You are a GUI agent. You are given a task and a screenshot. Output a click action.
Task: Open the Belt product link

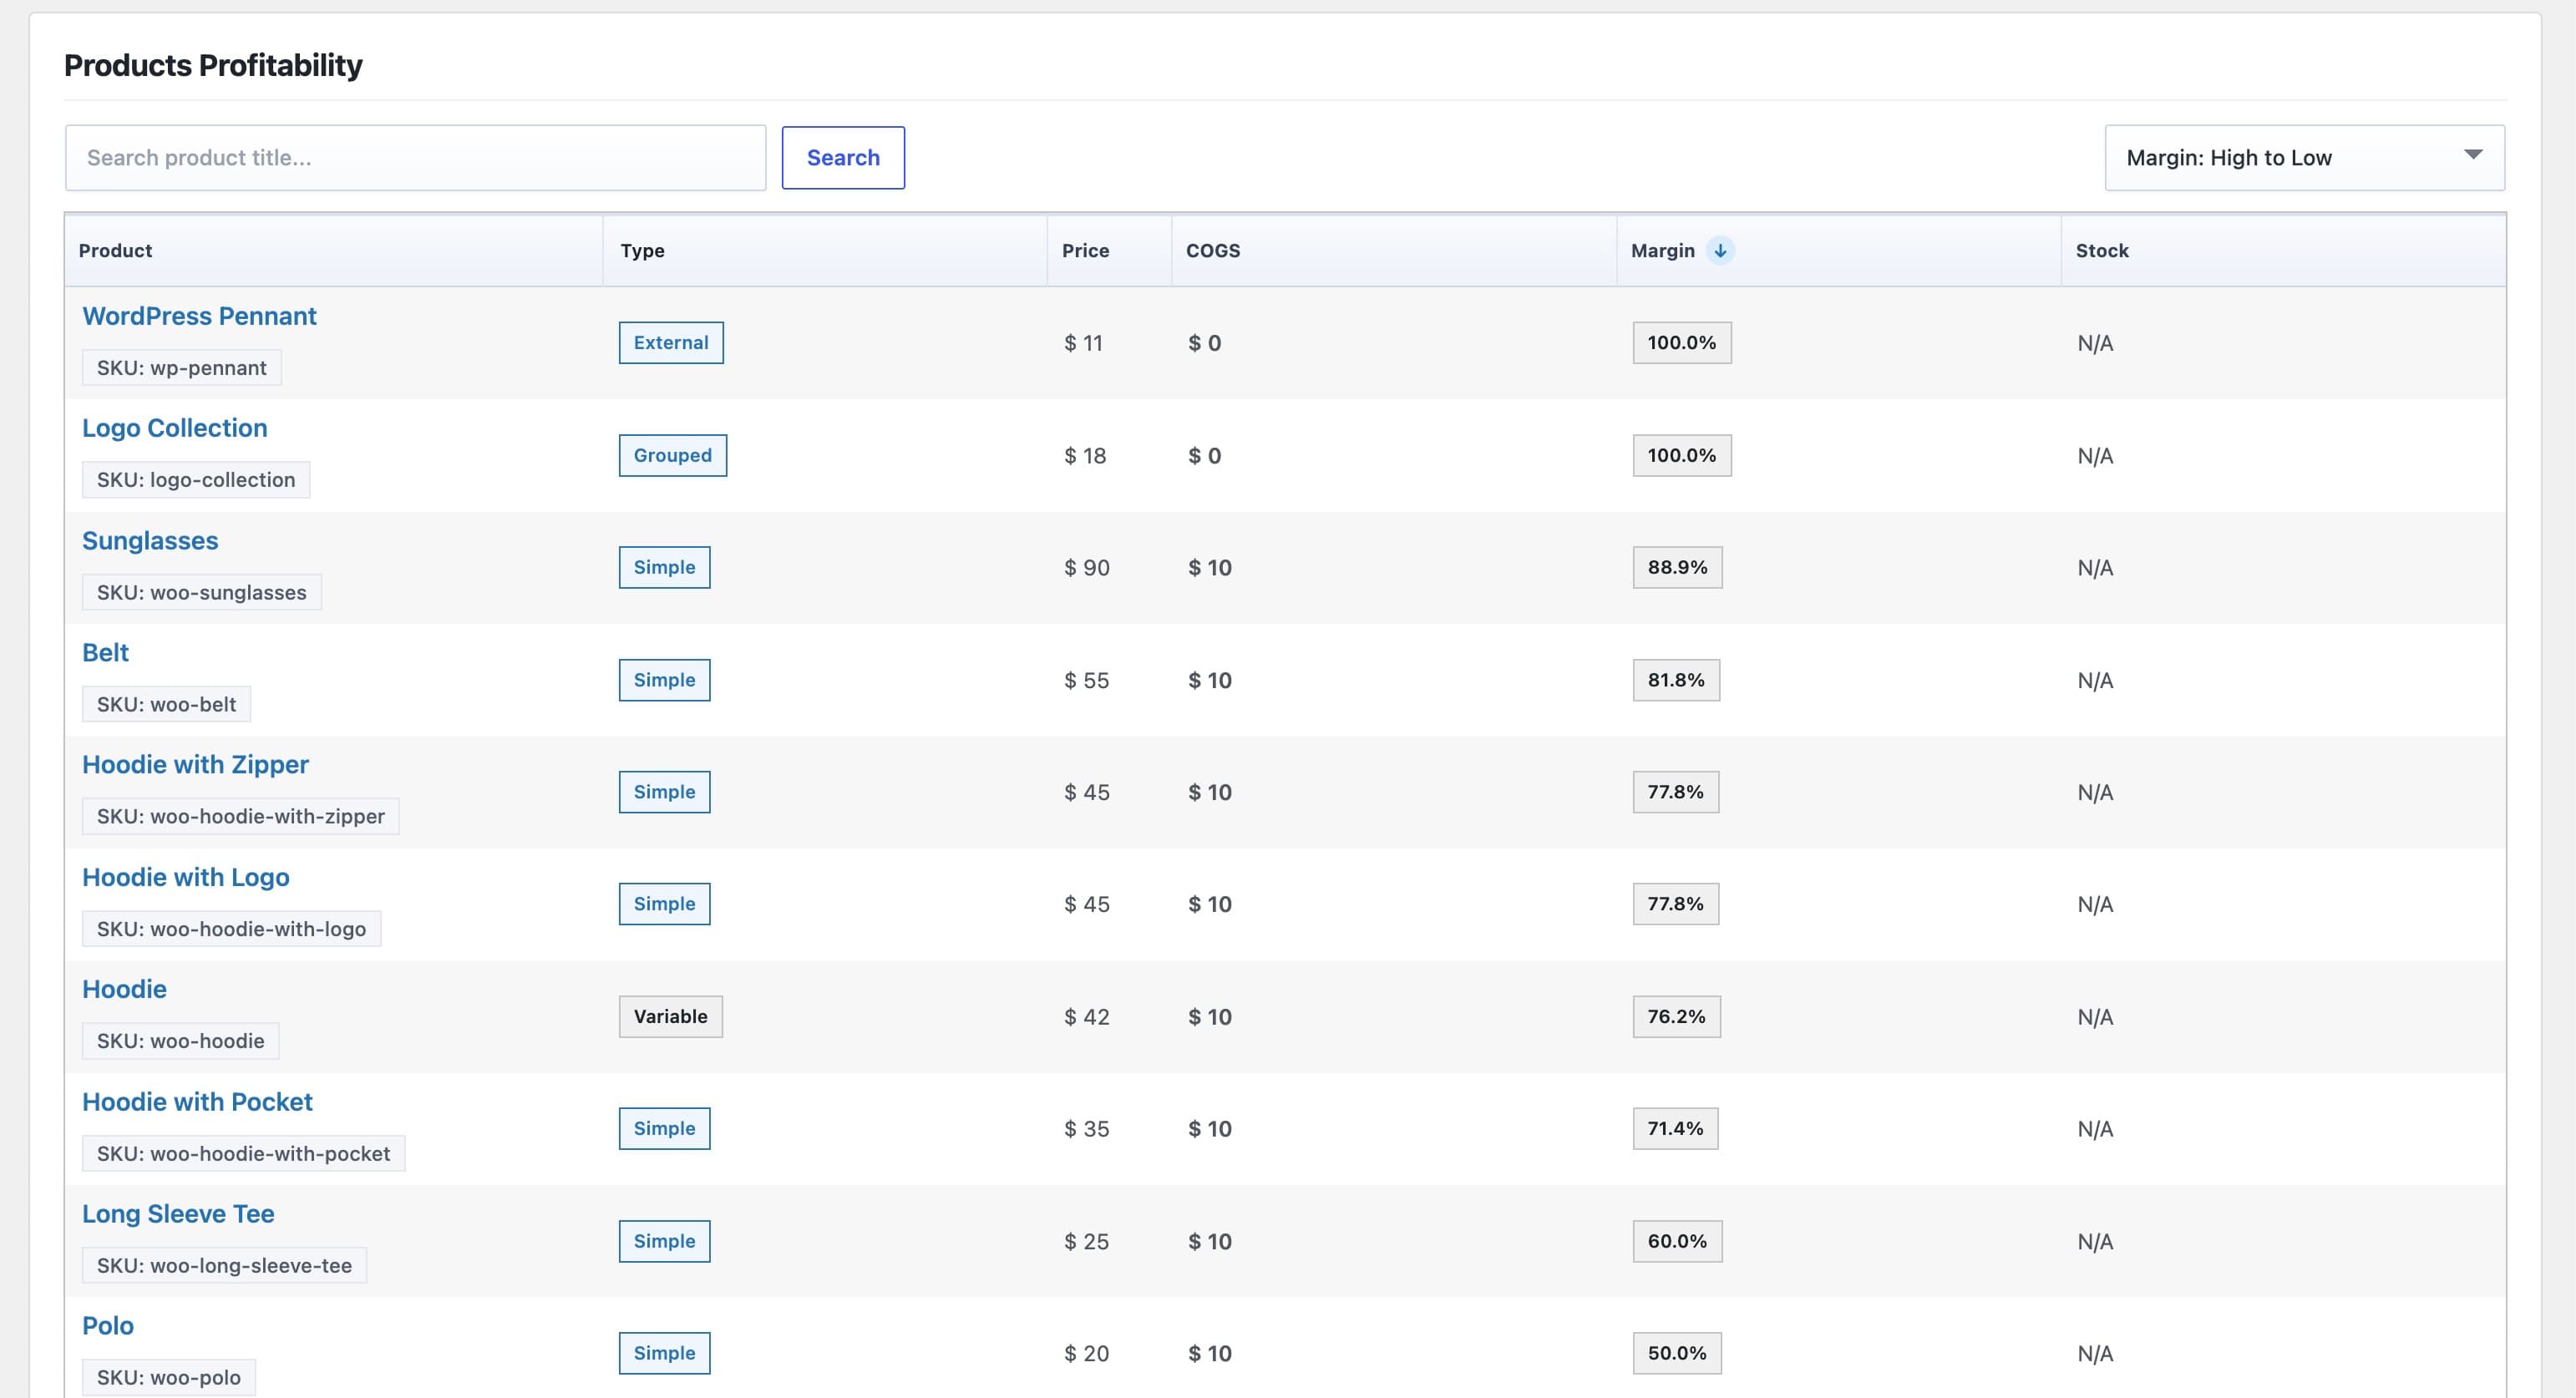(x=105, y=653)
